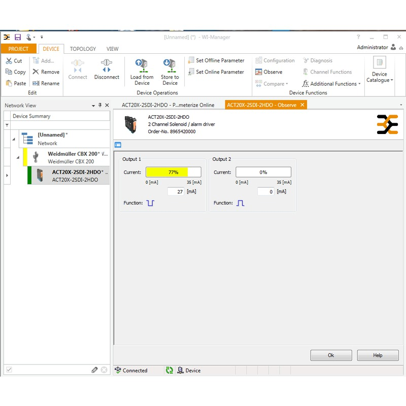
Task: Select Weidmüller CBX 200 tree item
Action: 66,157
